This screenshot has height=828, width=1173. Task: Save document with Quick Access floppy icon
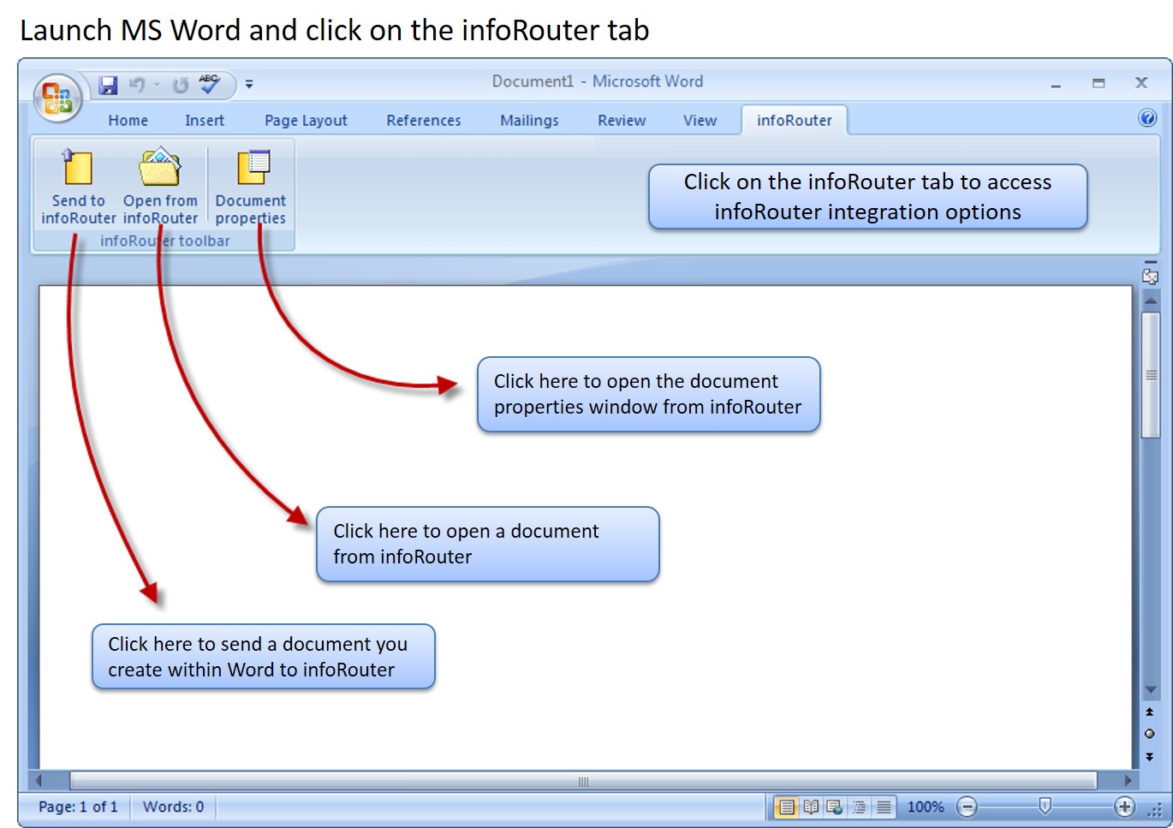108,85
